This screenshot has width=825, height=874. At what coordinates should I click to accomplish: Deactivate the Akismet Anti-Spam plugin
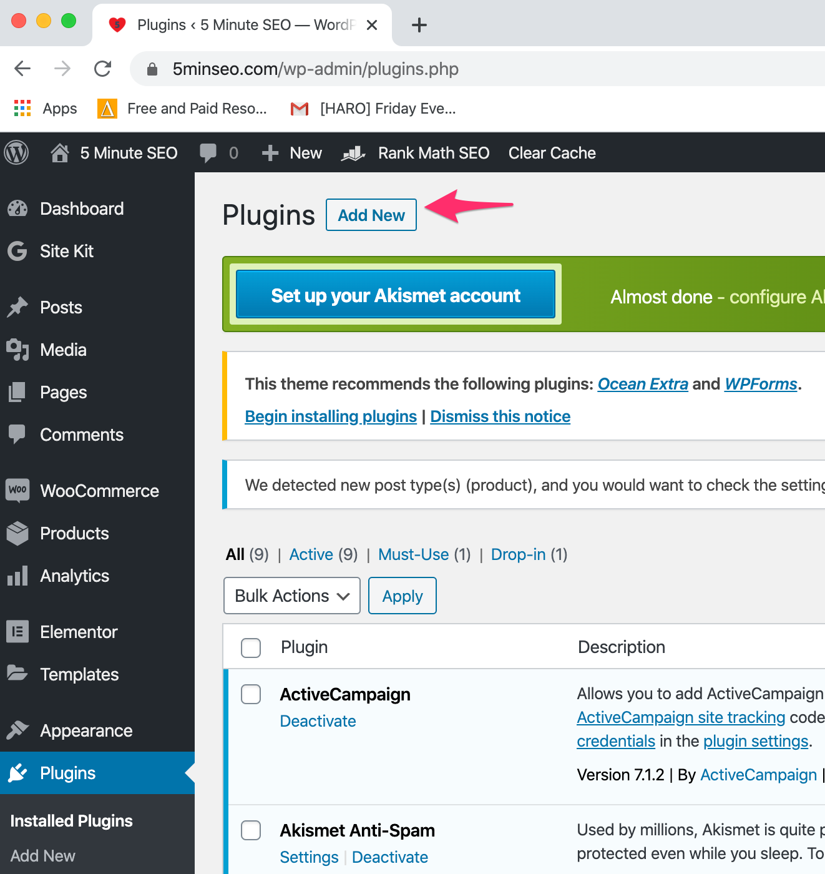[390, 857]
